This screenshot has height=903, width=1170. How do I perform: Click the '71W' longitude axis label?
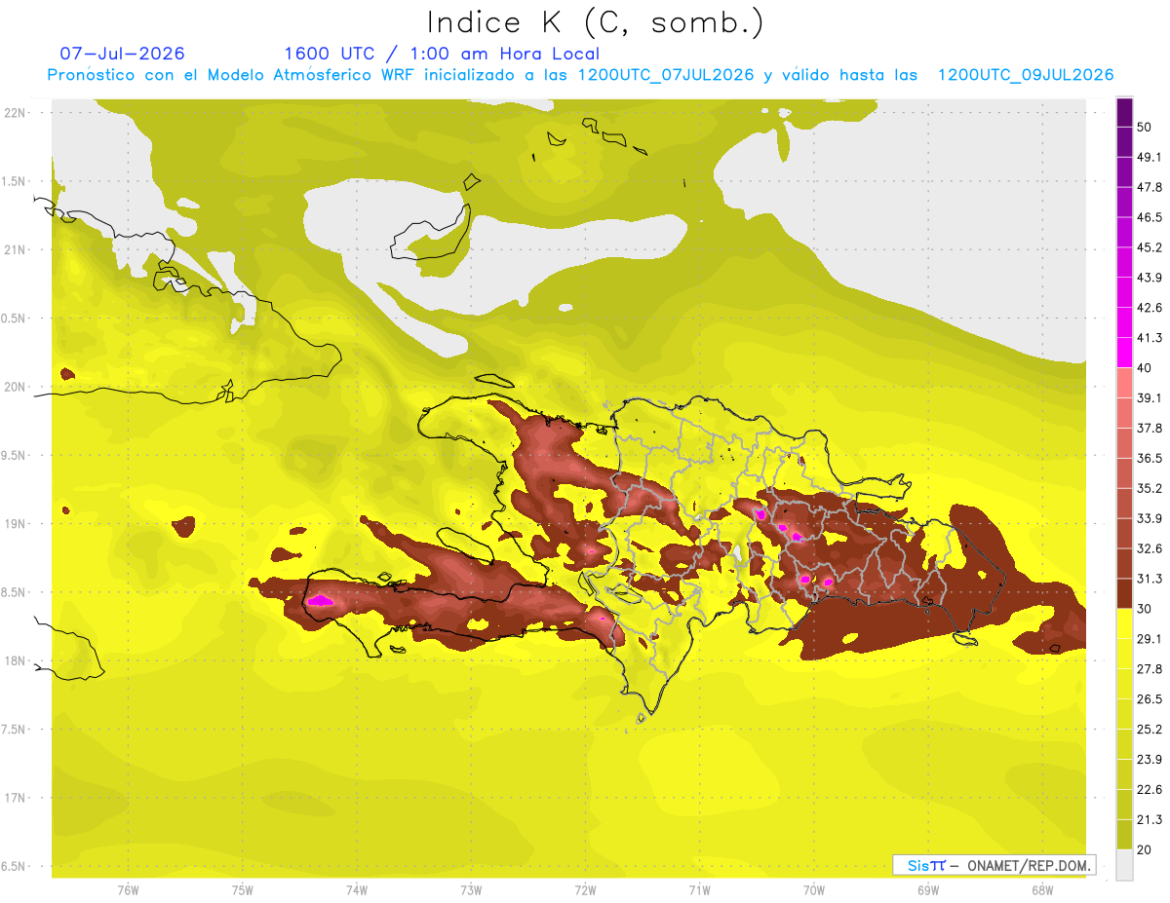tap(699, 889)
